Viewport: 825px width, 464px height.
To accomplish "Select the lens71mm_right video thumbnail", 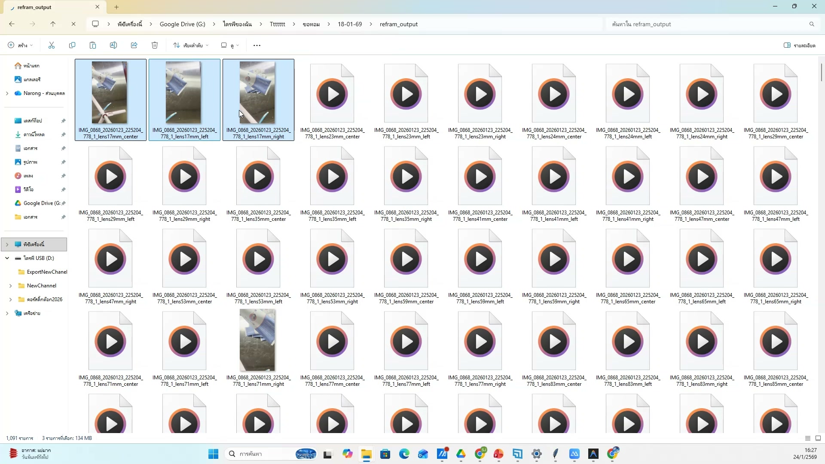I will 258,340.
